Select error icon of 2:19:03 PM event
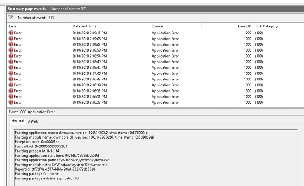The height and width of the screenshot is (186, 304). [x=11, y=45]
